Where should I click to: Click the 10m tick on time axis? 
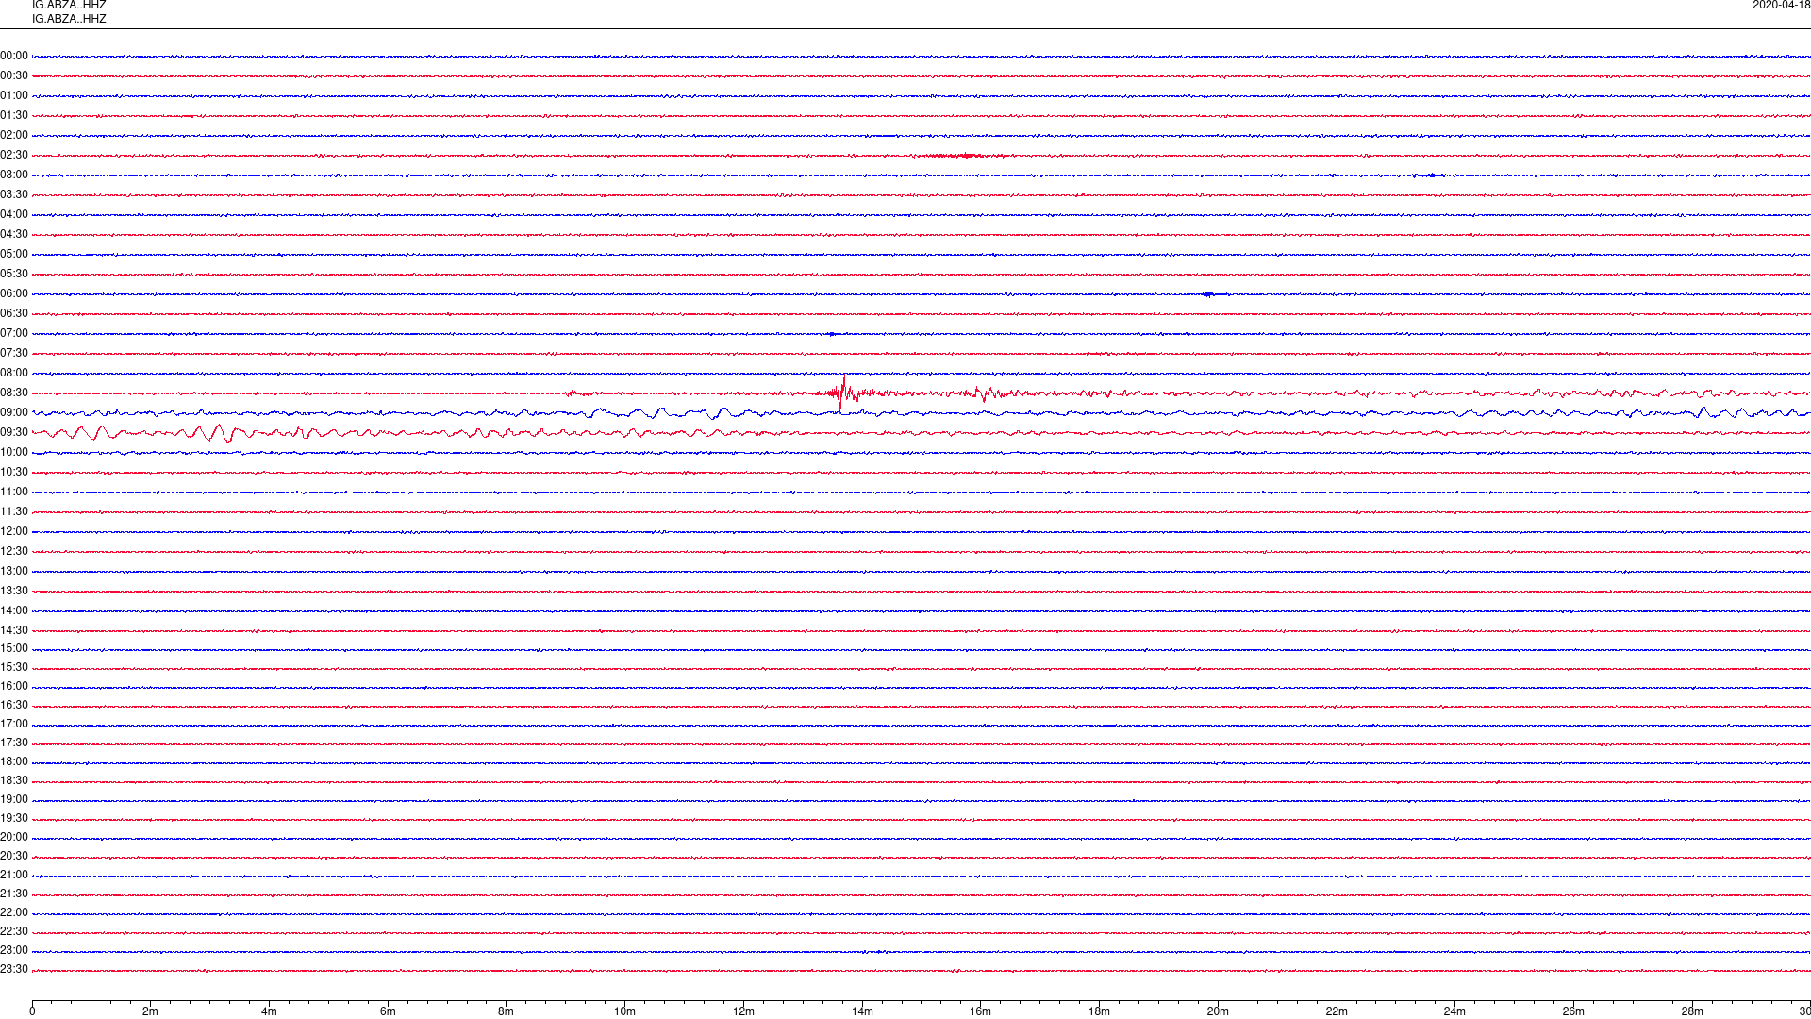(x=625, y=1011)
